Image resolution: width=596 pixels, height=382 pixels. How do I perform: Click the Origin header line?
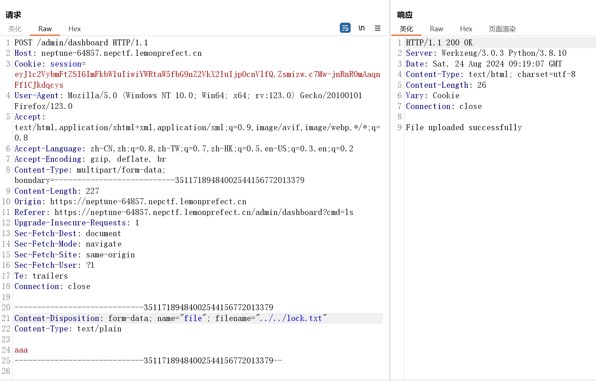(x=130, y=202)
